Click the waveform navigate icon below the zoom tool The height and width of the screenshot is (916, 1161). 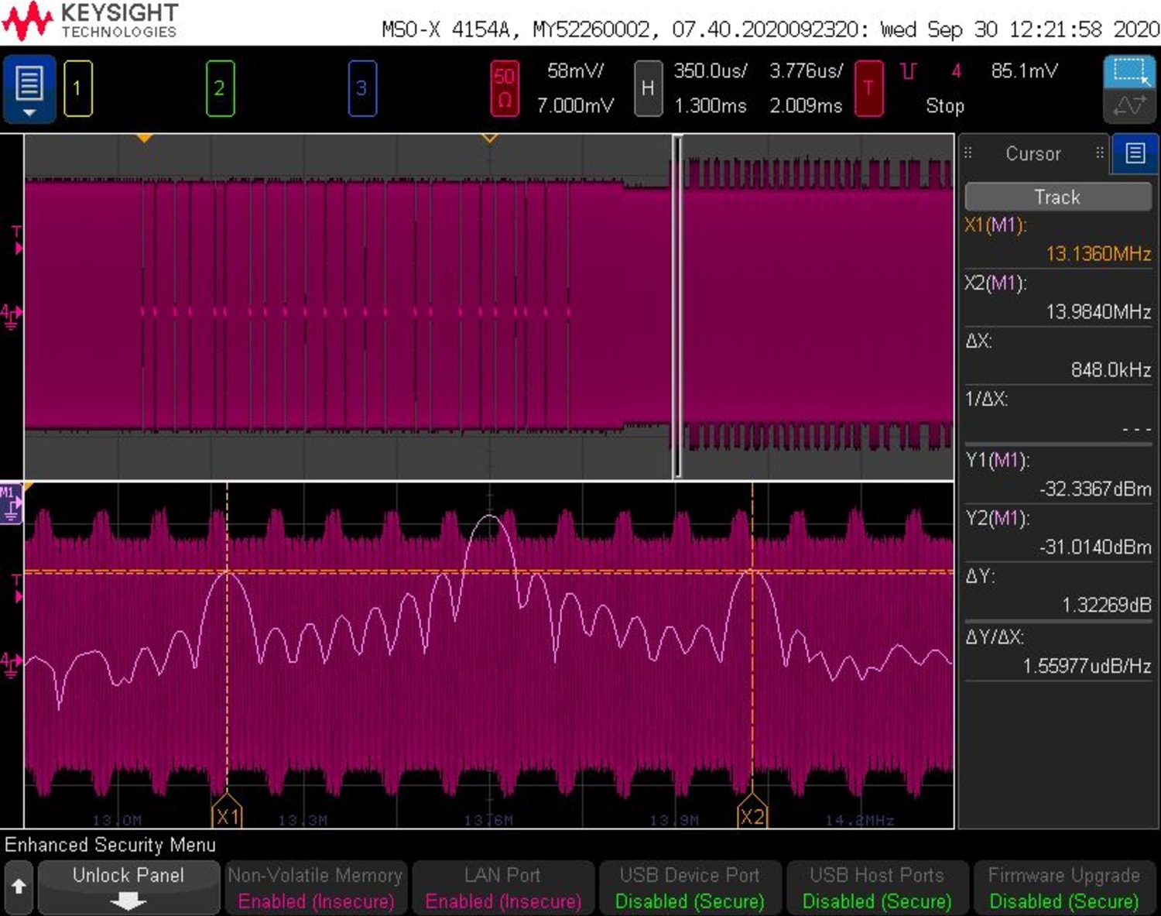pyautogui.click(x=1130, y=105)
